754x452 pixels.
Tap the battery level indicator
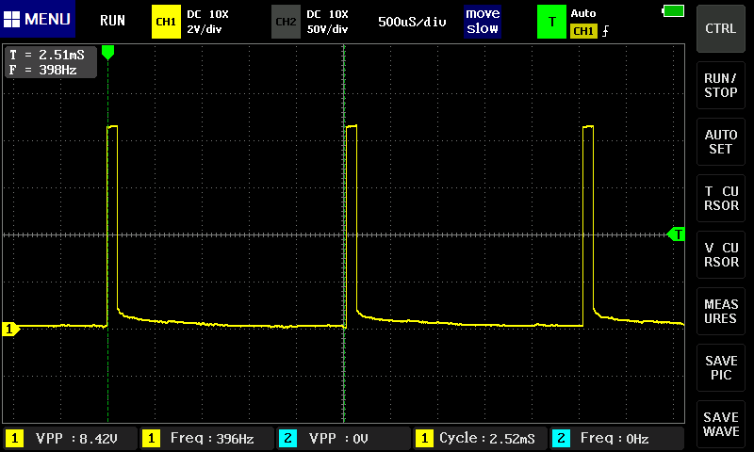pyautogui.click(x=673, y=11)
